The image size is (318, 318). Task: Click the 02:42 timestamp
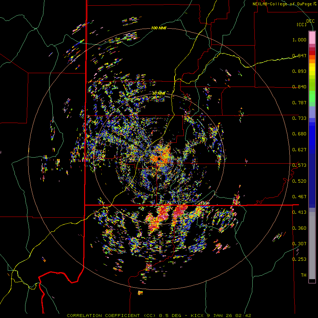[x=243, y=316]
